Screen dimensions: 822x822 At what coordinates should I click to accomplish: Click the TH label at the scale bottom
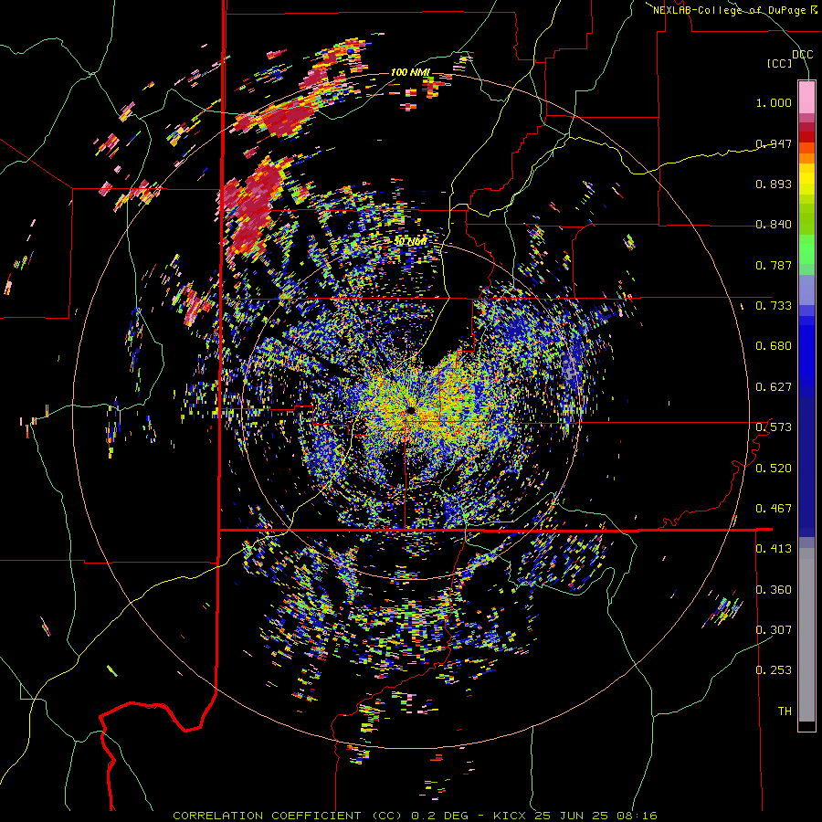785,711
